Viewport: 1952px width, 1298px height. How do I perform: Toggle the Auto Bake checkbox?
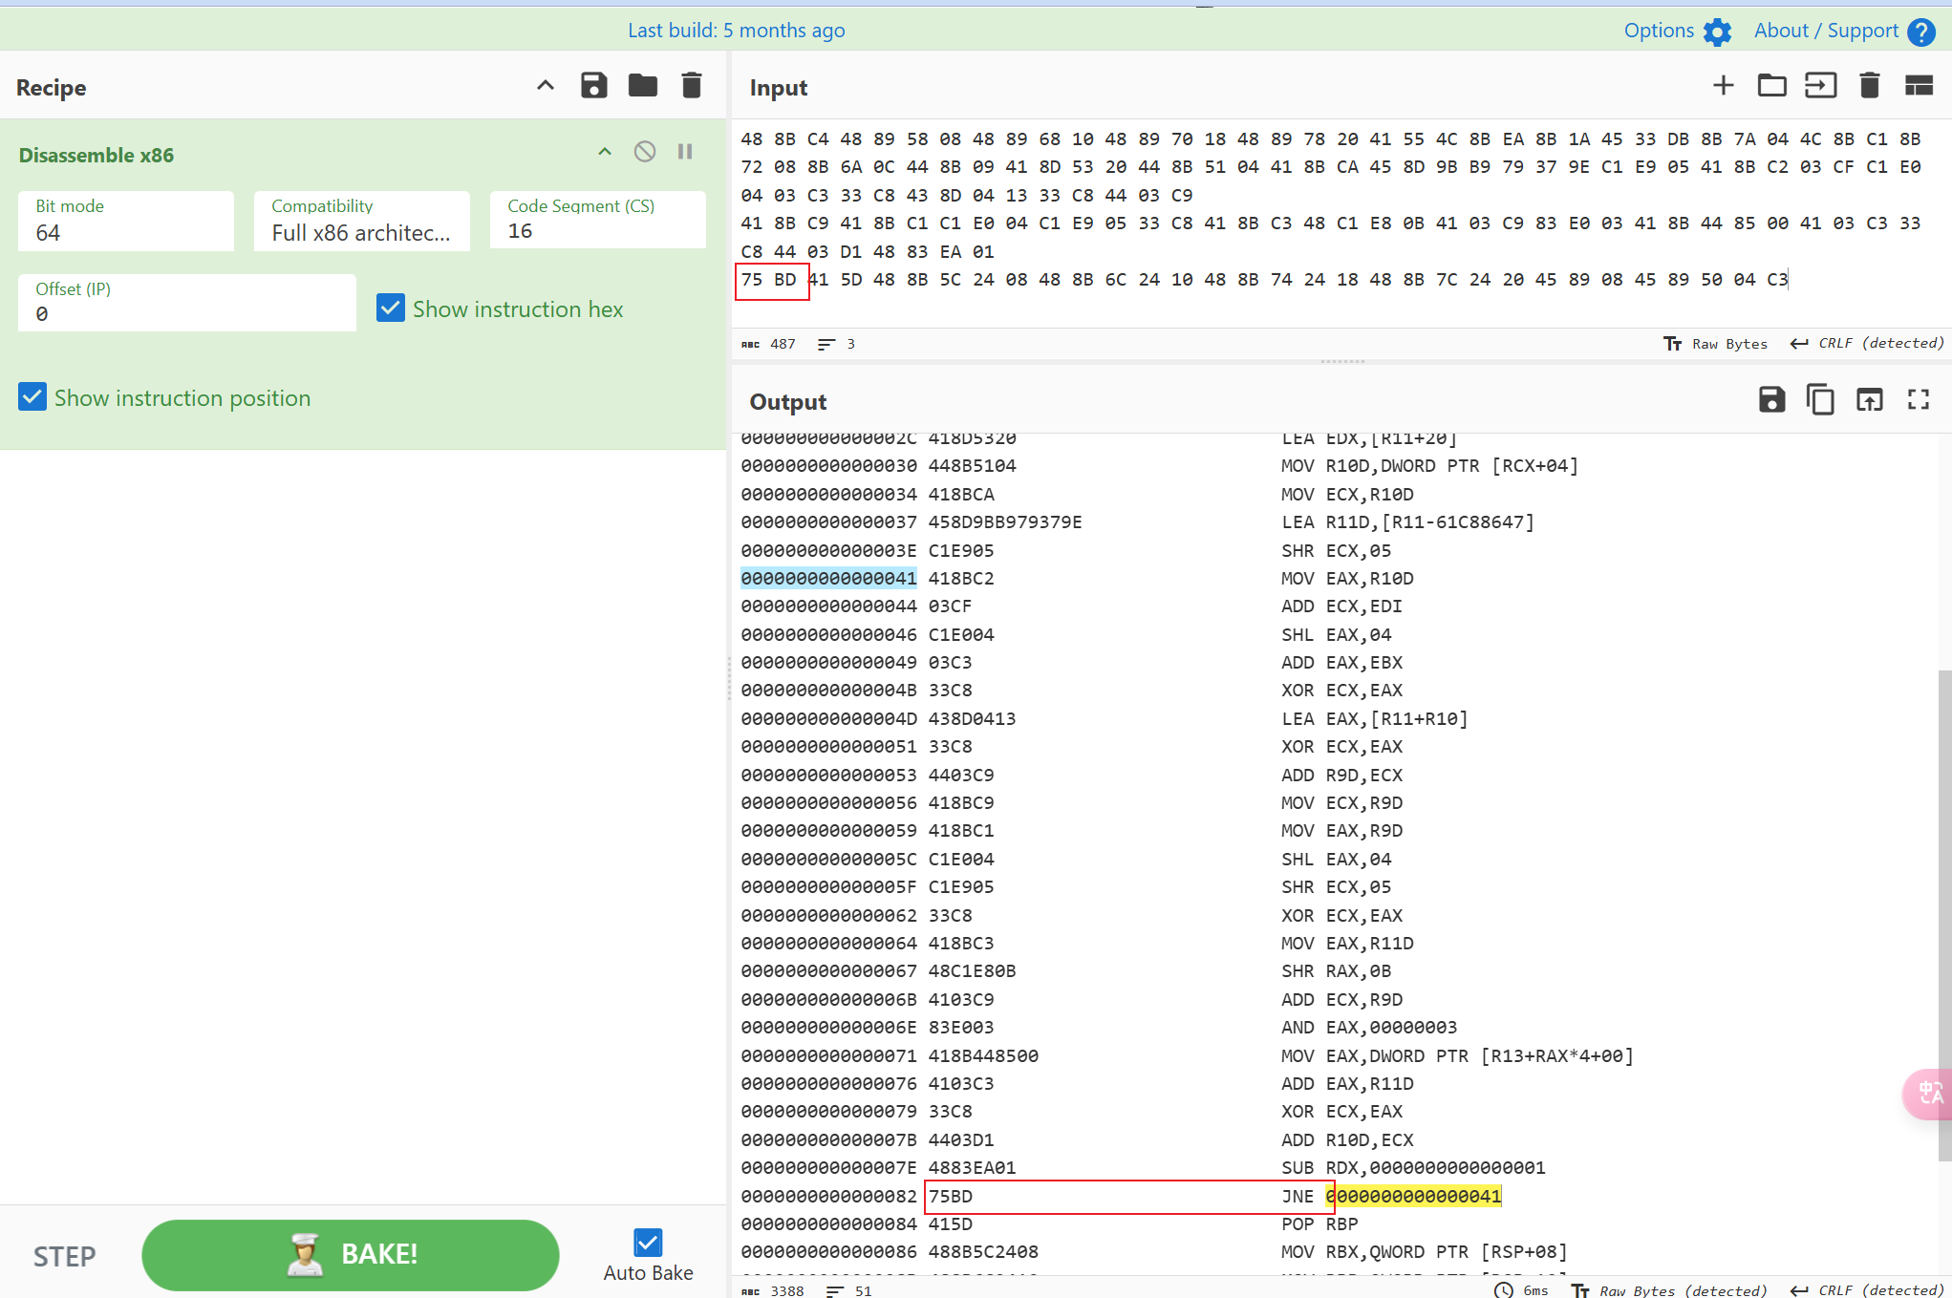[648, 1242]
